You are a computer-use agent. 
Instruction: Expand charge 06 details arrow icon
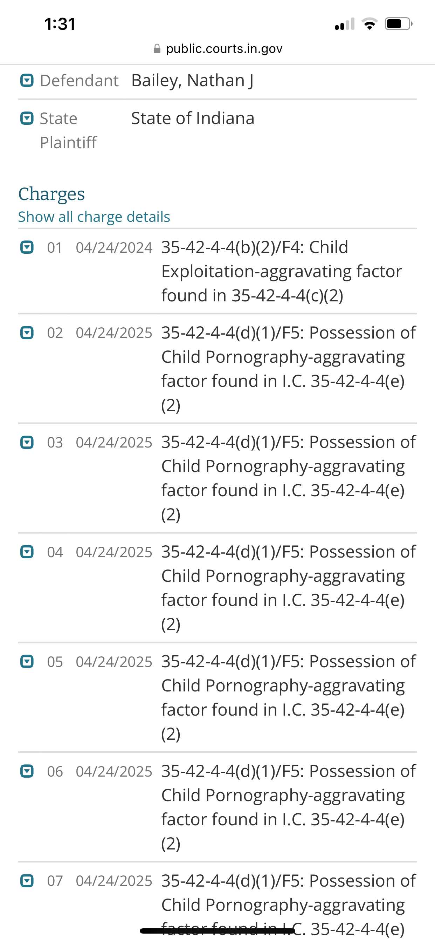pyautogui.click(x=27, y=771)
